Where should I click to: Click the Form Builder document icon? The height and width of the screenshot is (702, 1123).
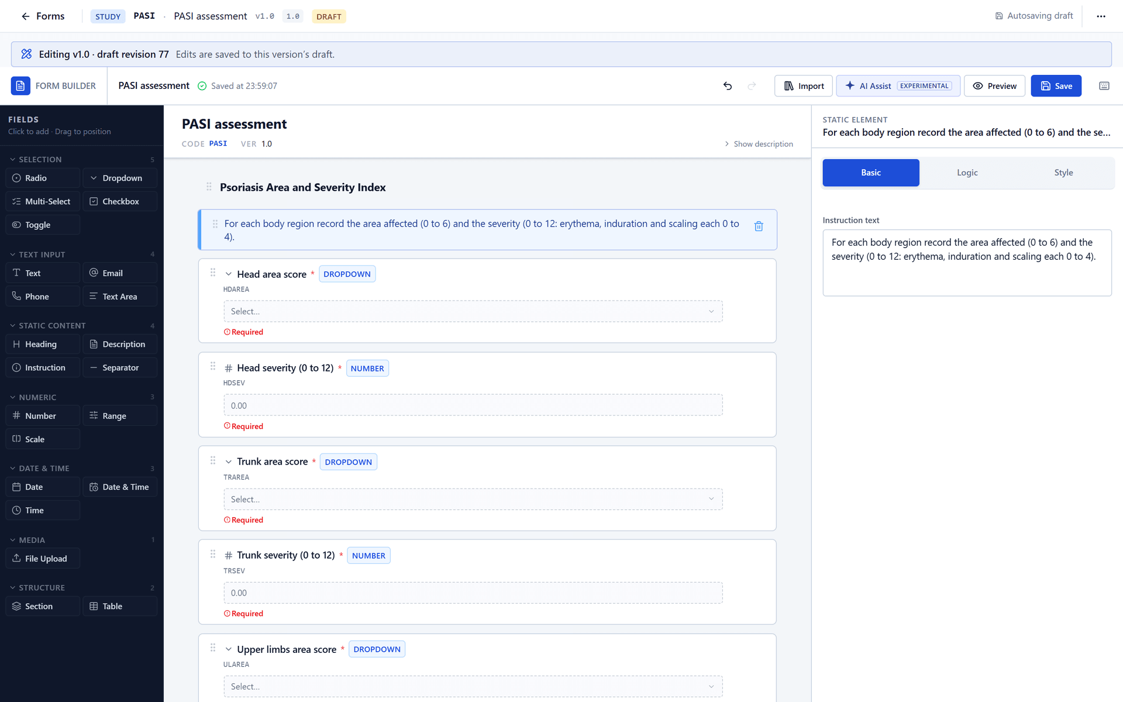(20, 86)
